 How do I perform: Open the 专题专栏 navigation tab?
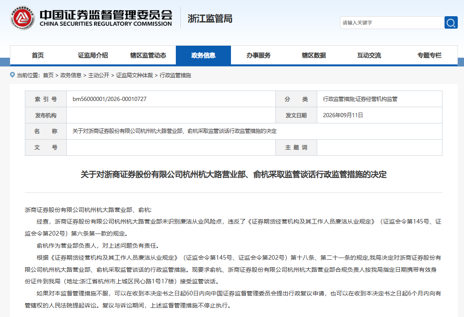coord(430,55)
